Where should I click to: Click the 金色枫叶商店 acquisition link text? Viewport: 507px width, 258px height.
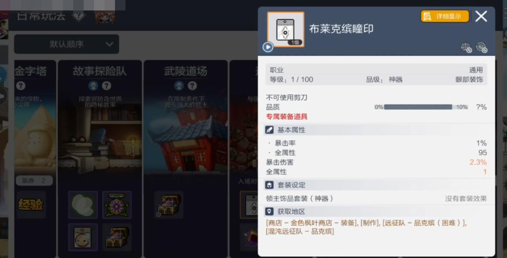click(x=309, y=223)
